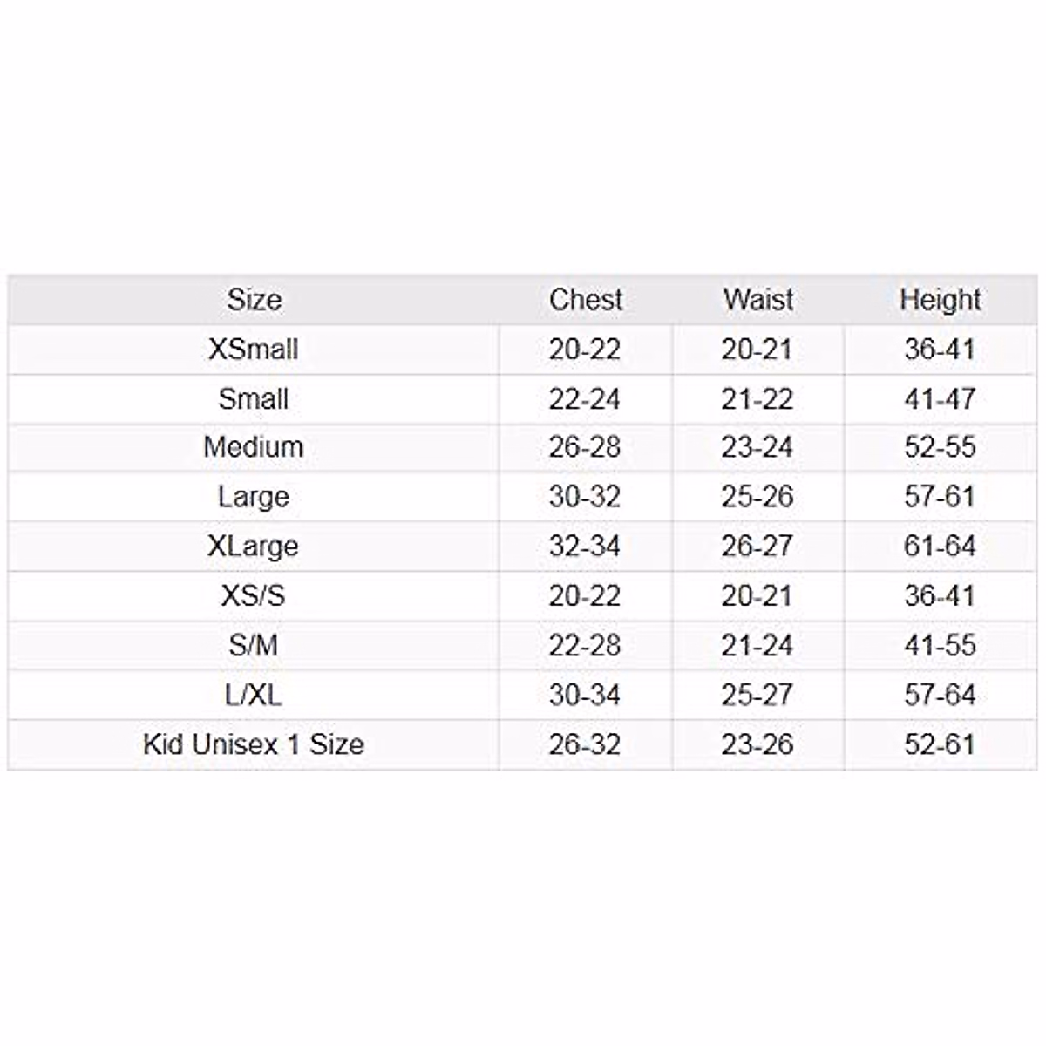Image resolution: width=1046 pixels, height=1046 pixels.
Task: Click Kid Unisex waist value 23-26
Action: click(x=757, y=744)
